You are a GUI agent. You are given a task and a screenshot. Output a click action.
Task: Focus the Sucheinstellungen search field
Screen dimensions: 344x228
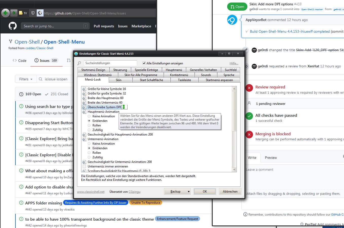click(x=111, y=63)
